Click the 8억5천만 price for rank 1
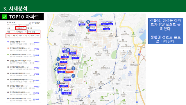Screen dimensions: 186x105 [x=37, y=43]
